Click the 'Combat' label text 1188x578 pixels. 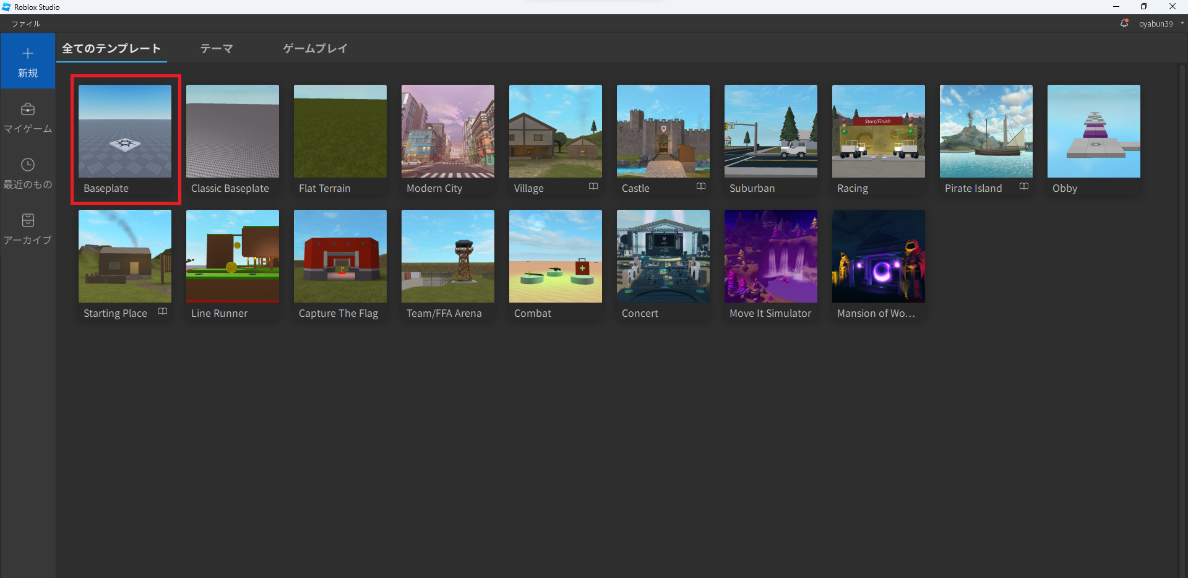[x=533, y=313]
